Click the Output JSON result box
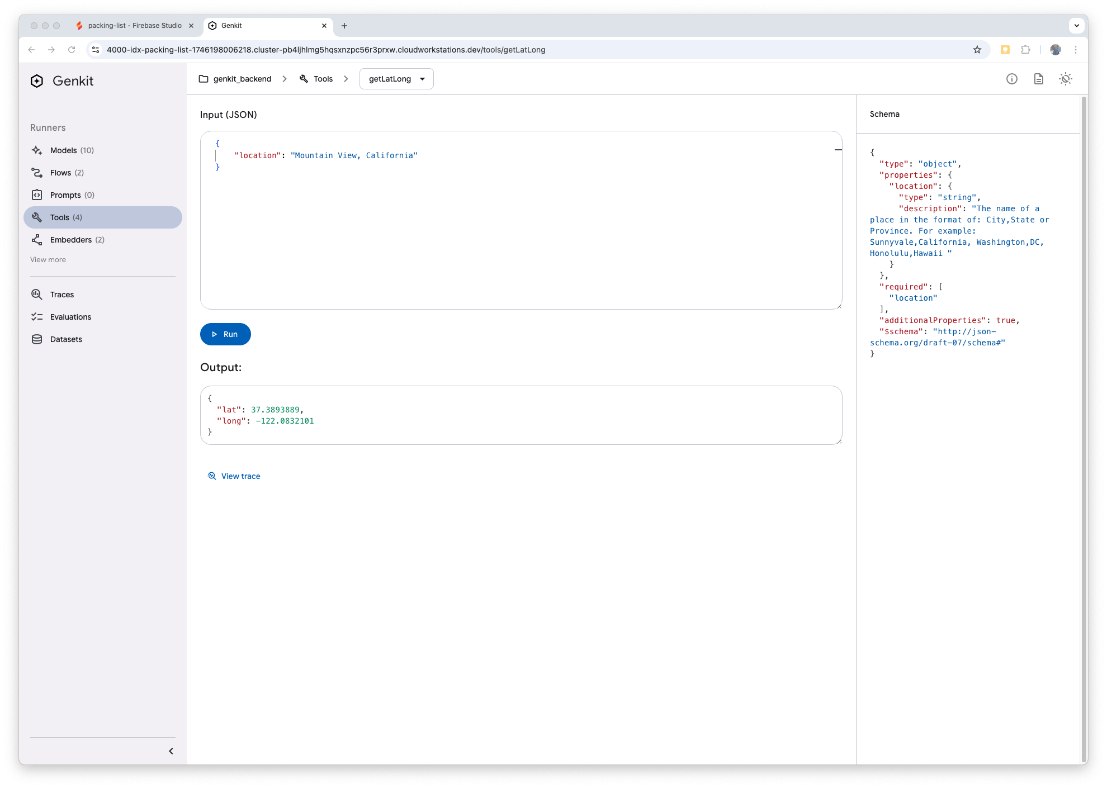 [x=521, y=415]
